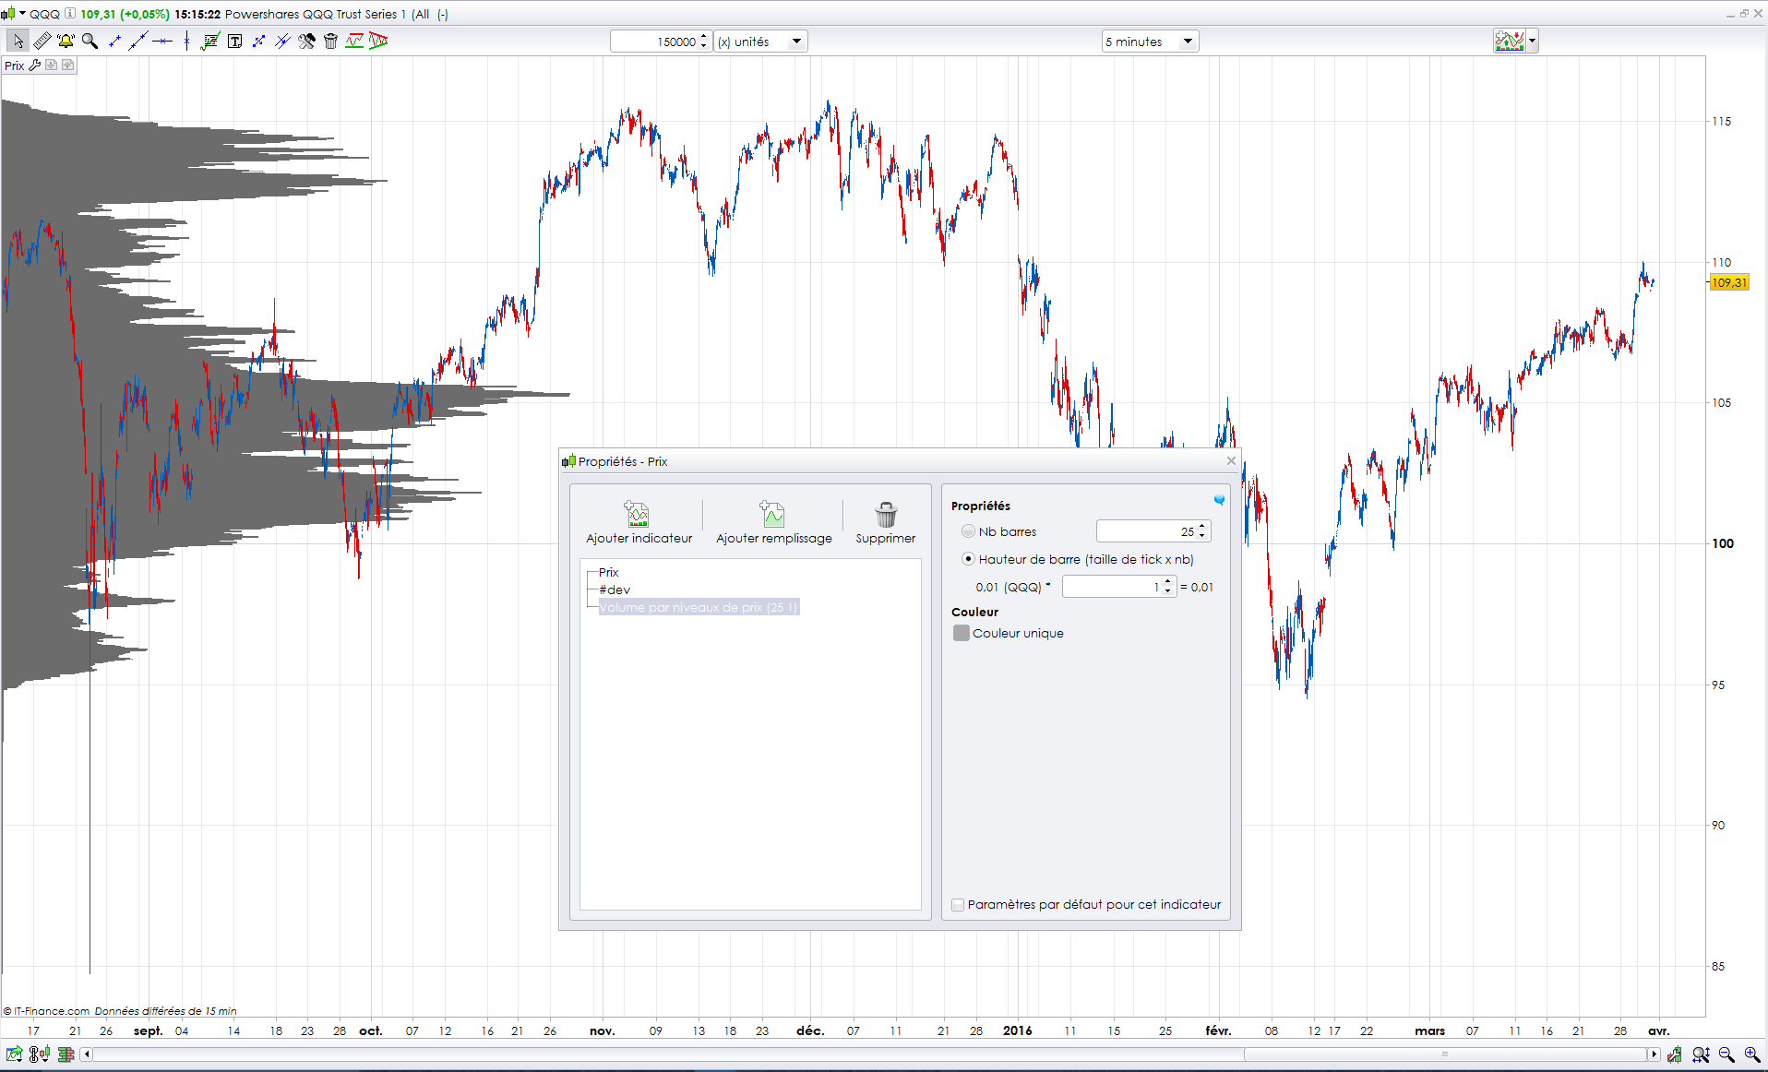This screenshot has width=1768, height=1072.
Task: Open the chart with text lines tool
Action: pos(210,41)
